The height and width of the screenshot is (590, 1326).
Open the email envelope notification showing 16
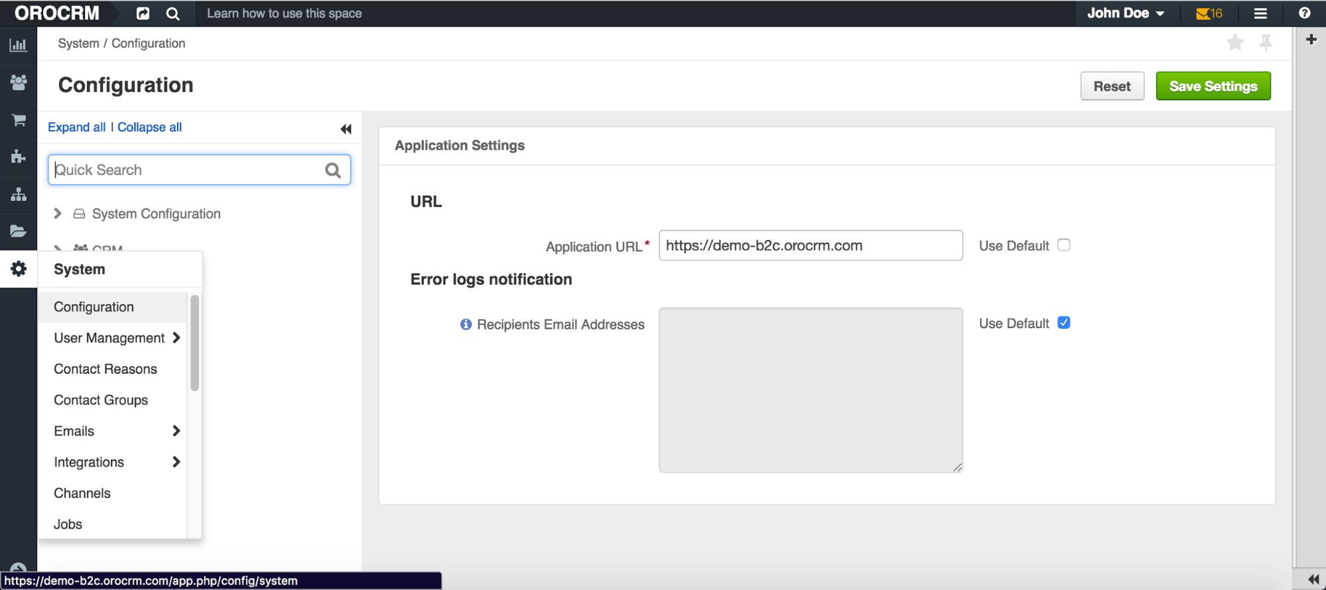(1209, 13)
